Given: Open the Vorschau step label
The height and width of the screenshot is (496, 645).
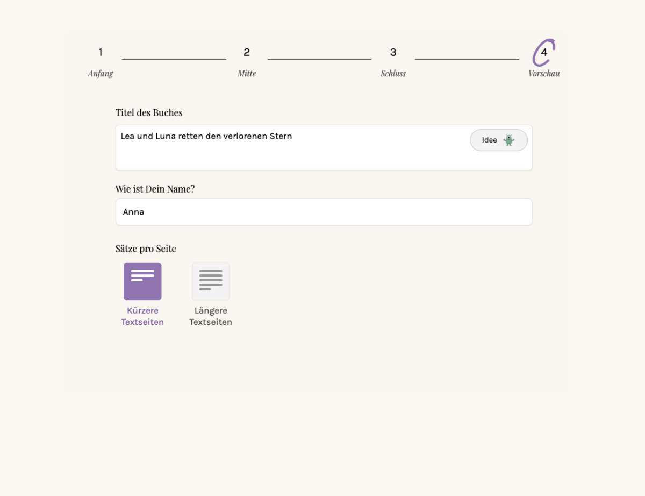Looking at the screenshot, I should (544, 74).
